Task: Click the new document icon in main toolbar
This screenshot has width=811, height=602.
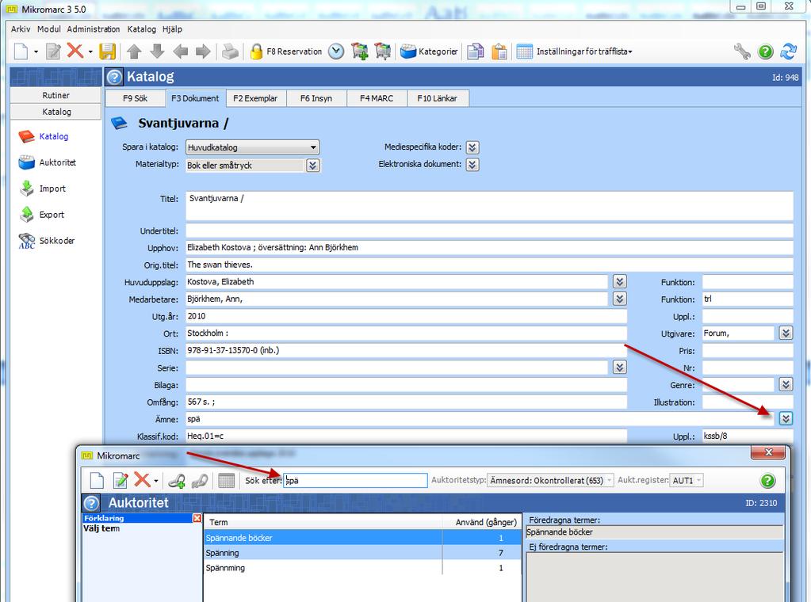Action: 21,51
